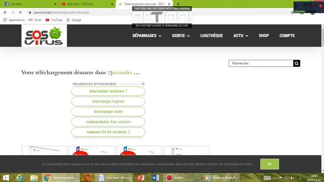
Task: Bookmark this page with the star icon
Action: (292, 13)
